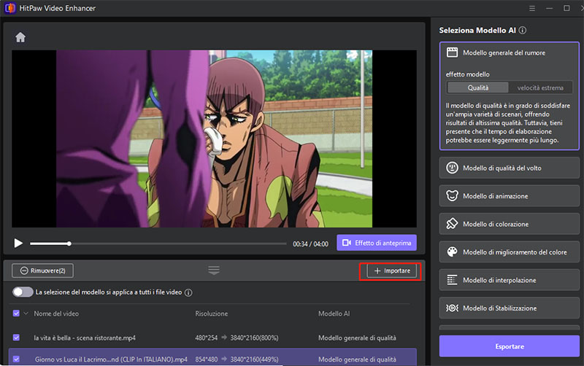This screenshot has width=584, height=366.
Task: Click the Importare button
Action: (391, 270)
